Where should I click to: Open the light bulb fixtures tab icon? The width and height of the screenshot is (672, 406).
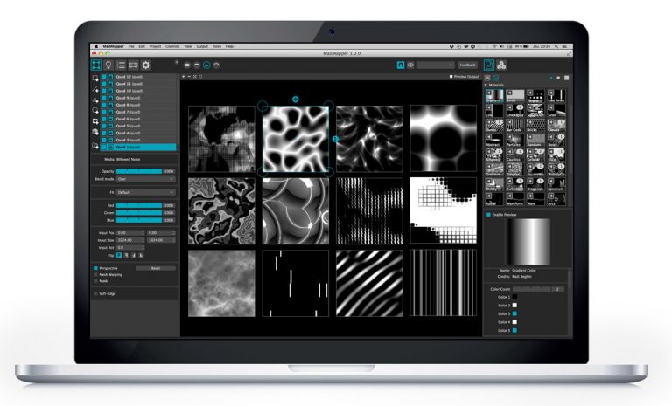point(108,65)
